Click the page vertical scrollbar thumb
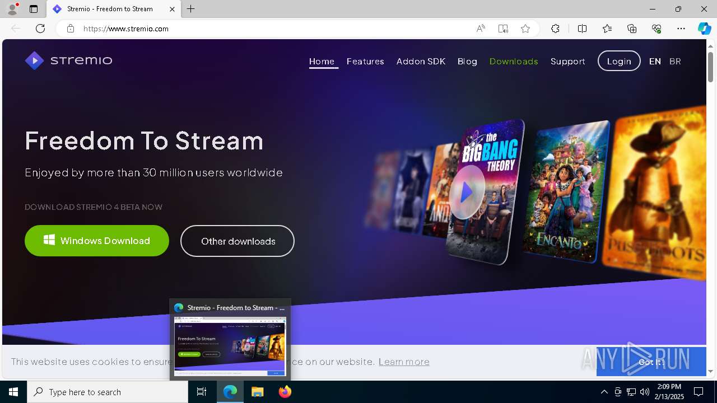Screen dimensions: 717x403 (711, 67)
